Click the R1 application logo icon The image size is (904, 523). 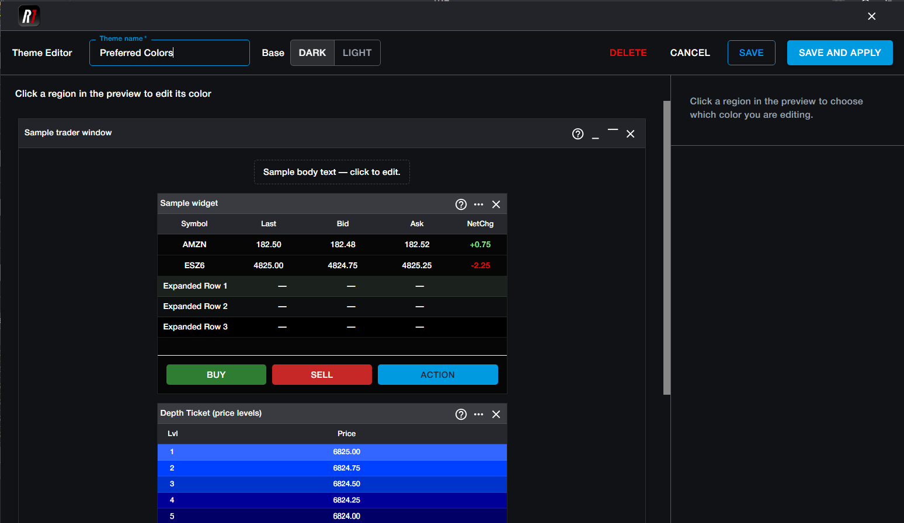tap(29, 16)
